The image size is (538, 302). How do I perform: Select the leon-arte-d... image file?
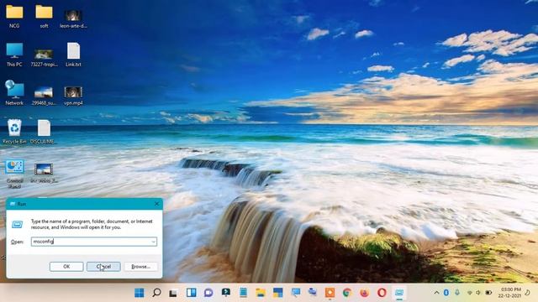click(73, 18)
